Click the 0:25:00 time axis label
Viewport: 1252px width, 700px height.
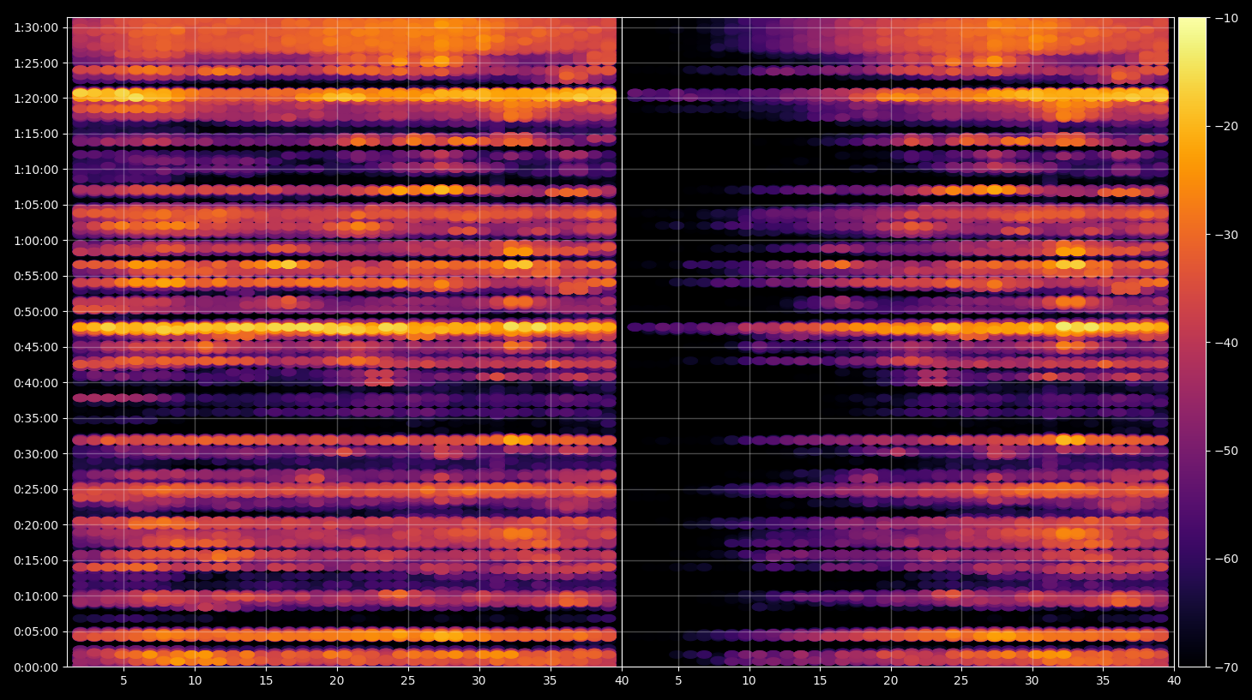36,489
